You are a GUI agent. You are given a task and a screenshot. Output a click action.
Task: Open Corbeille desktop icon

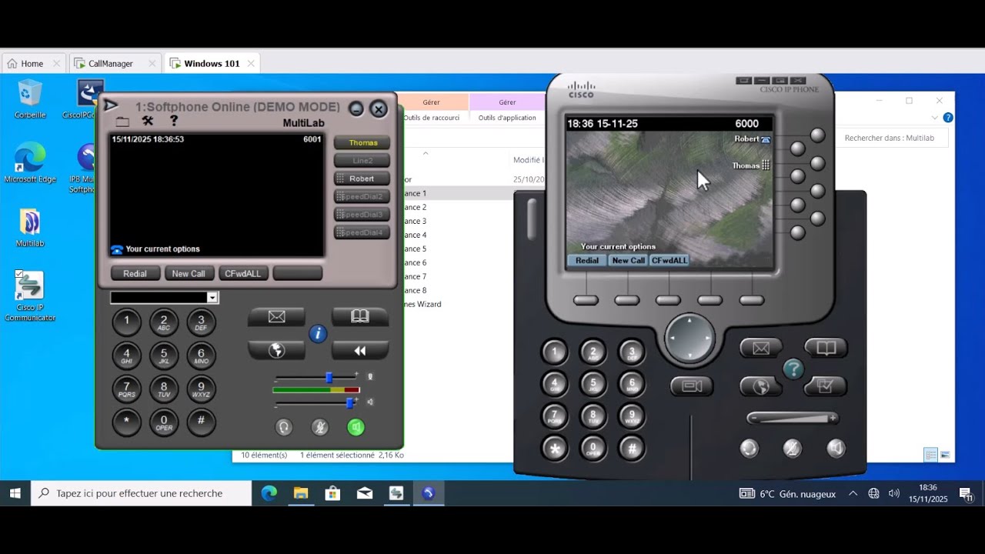30,99
